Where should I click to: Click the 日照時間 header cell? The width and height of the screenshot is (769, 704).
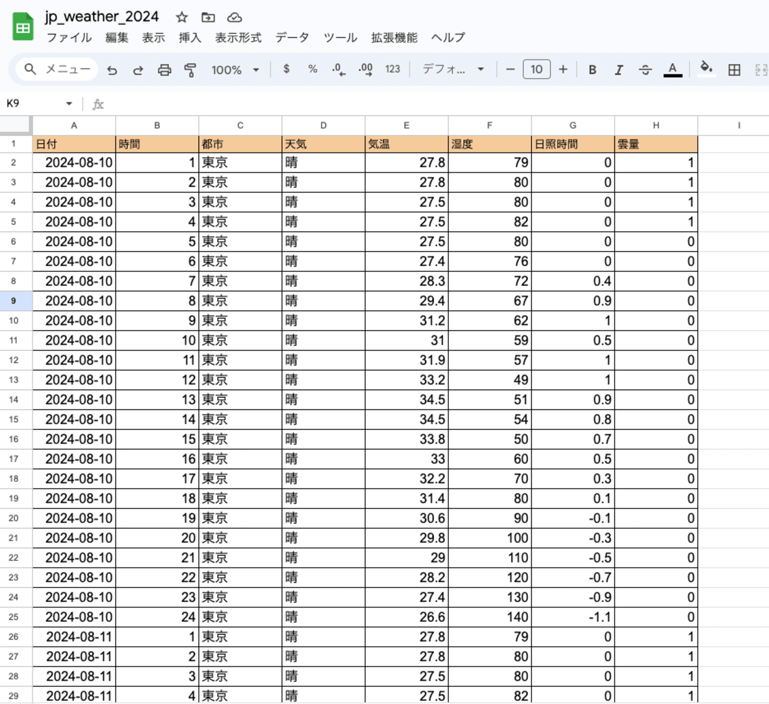tap(573, 144)
